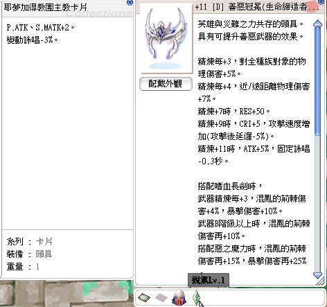Click the 配戴外觀 button
327x307 pixels.
(166, 84)
